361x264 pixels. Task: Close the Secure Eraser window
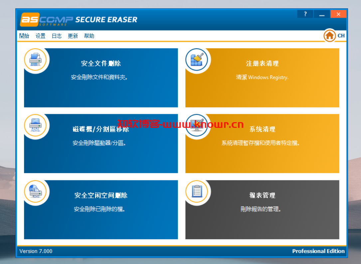[338, 14]
